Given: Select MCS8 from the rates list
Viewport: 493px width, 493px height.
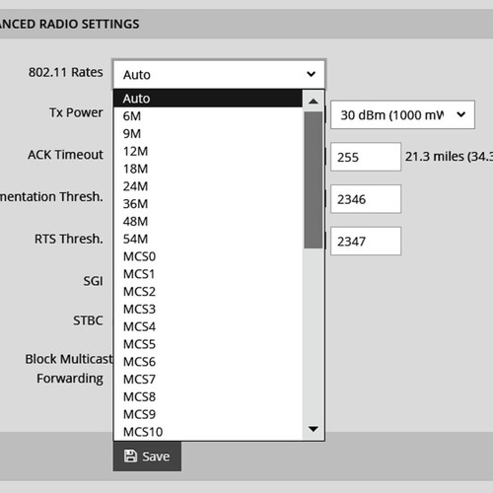Looking at the screenshot, I should 208,396.
